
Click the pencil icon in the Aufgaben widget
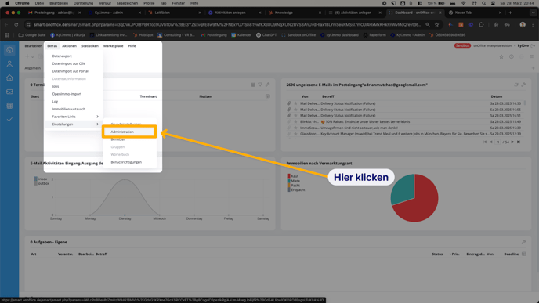point(523,242)
